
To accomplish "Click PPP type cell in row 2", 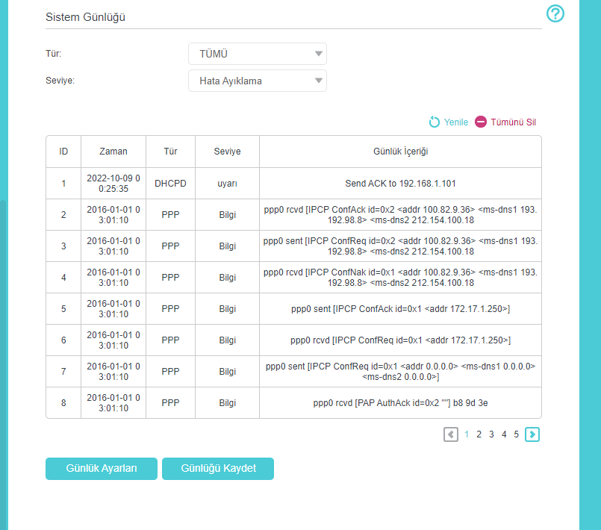I will pyautogui.click(x=170, y=214).
